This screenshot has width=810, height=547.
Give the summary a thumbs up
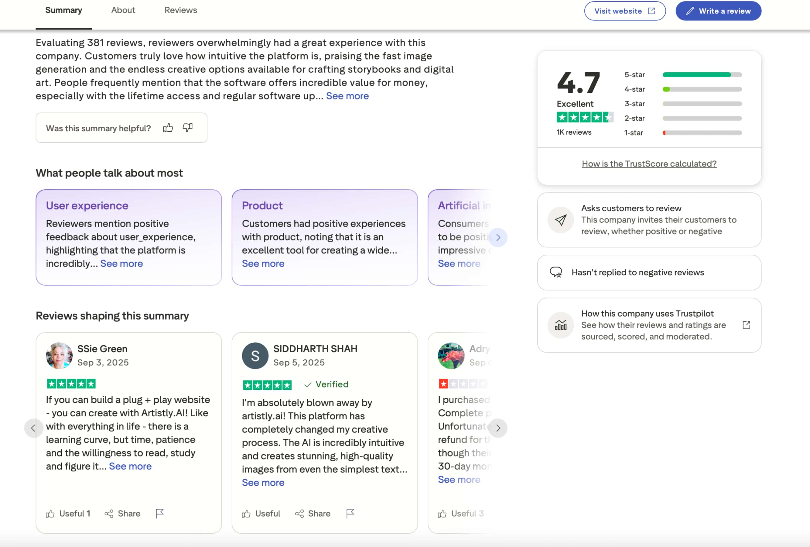click(168, 128)
